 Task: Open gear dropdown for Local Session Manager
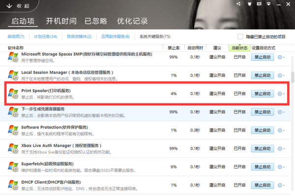(281, 75)
